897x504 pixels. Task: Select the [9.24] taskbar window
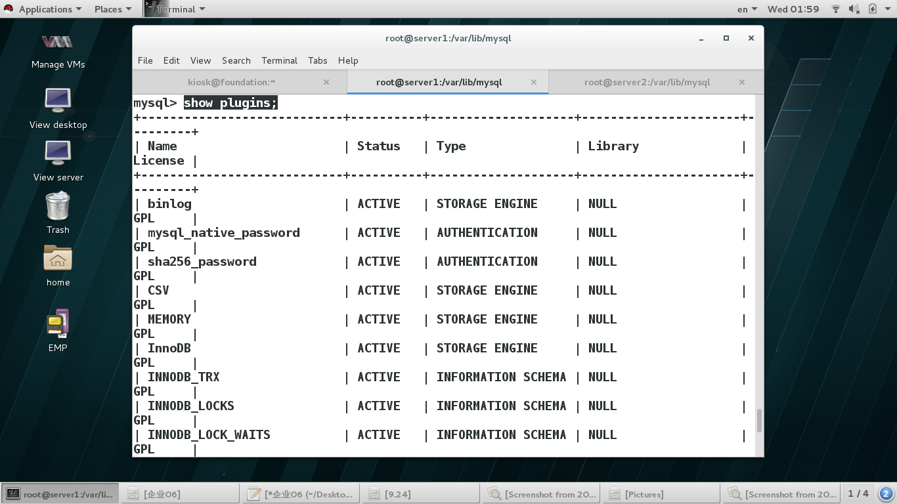420,493
